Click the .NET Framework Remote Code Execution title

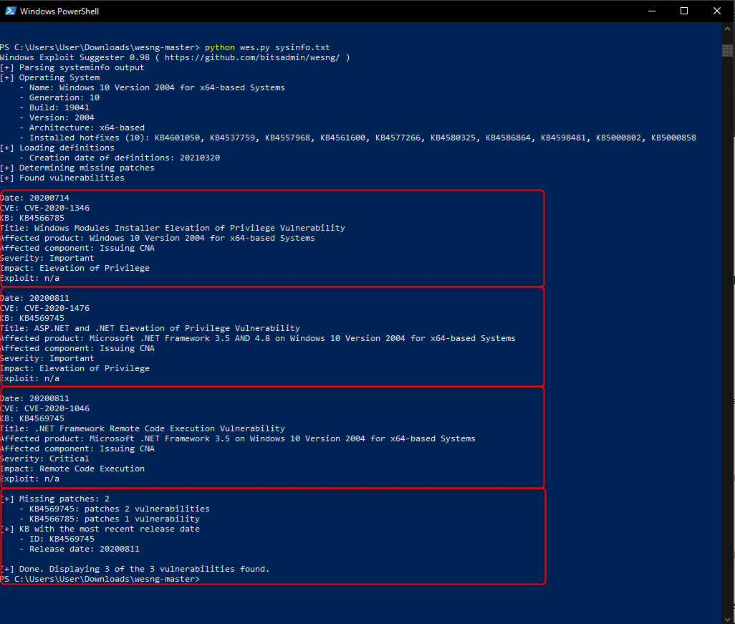click(x=143, y=429)
